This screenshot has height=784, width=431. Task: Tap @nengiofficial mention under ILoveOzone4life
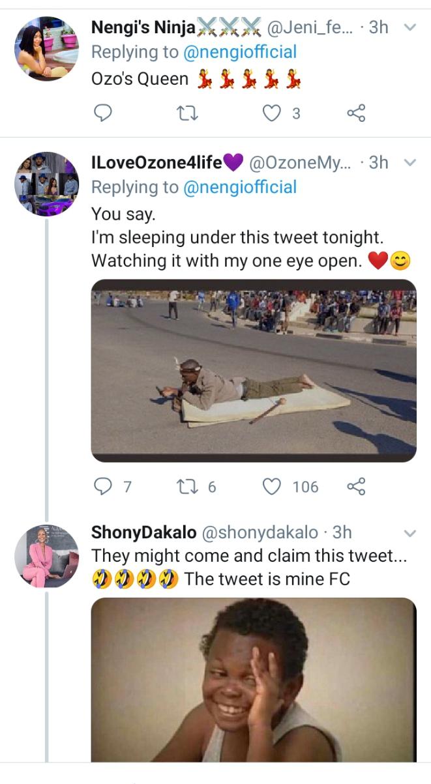[x=240, y=187]
